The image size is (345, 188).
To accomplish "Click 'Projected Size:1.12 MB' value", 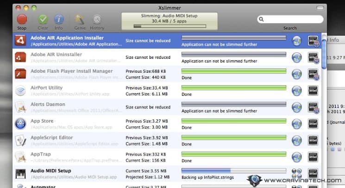I will (x=148, y=177).
